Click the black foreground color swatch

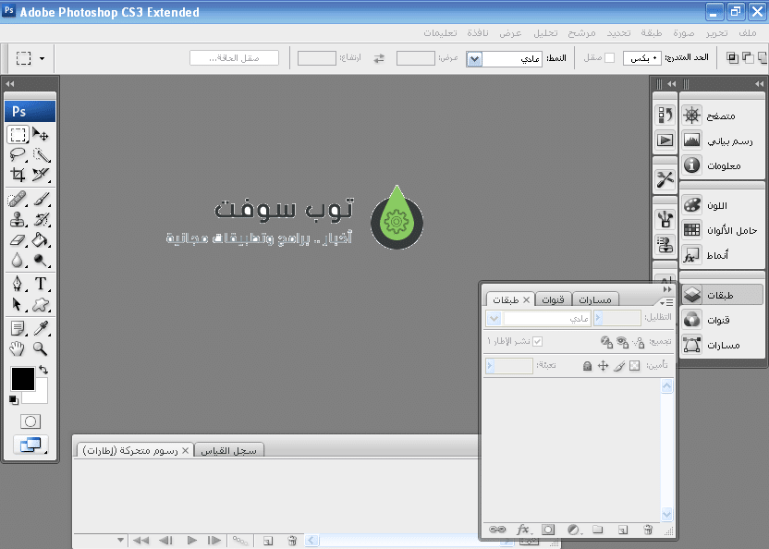[x=22, y=378]
